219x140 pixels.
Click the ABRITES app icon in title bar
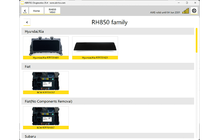click(x=22, y=2)
